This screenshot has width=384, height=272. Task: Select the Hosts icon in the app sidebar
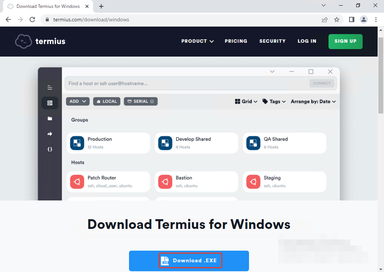pos(50,103)
